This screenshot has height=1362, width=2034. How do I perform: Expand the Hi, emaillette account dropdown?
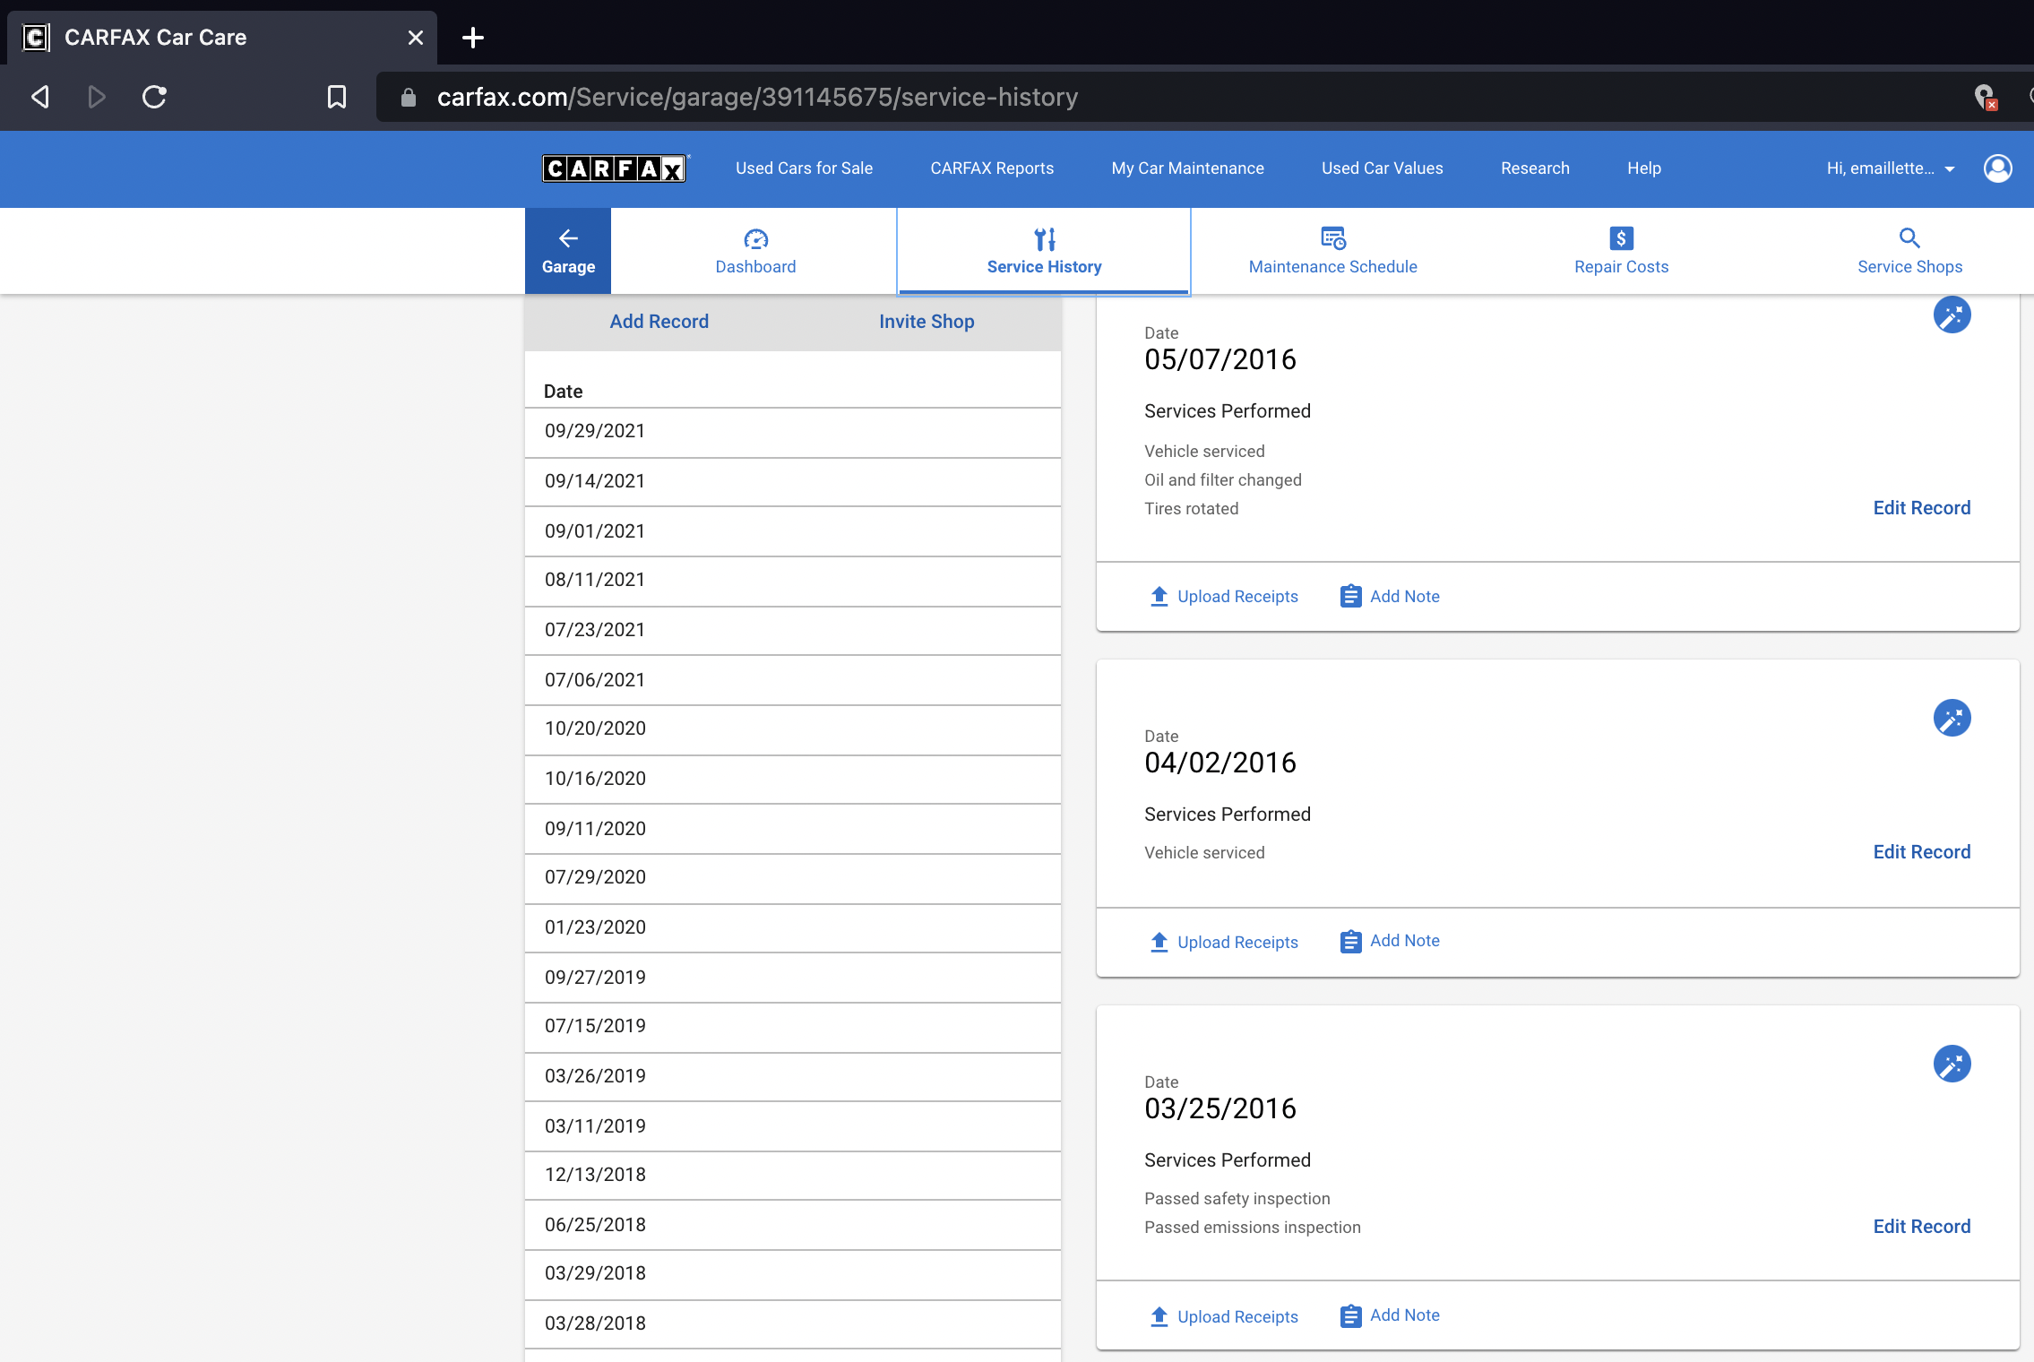click(1891, 168)
